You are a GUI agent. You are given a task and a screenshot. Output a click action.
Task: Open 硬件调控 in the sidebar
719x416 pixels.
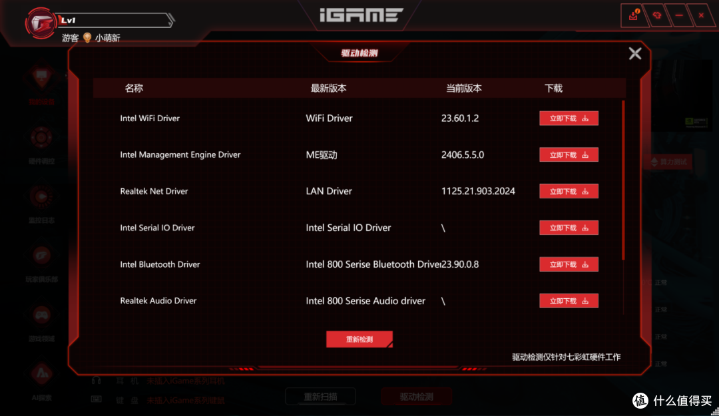click(41, 145)
